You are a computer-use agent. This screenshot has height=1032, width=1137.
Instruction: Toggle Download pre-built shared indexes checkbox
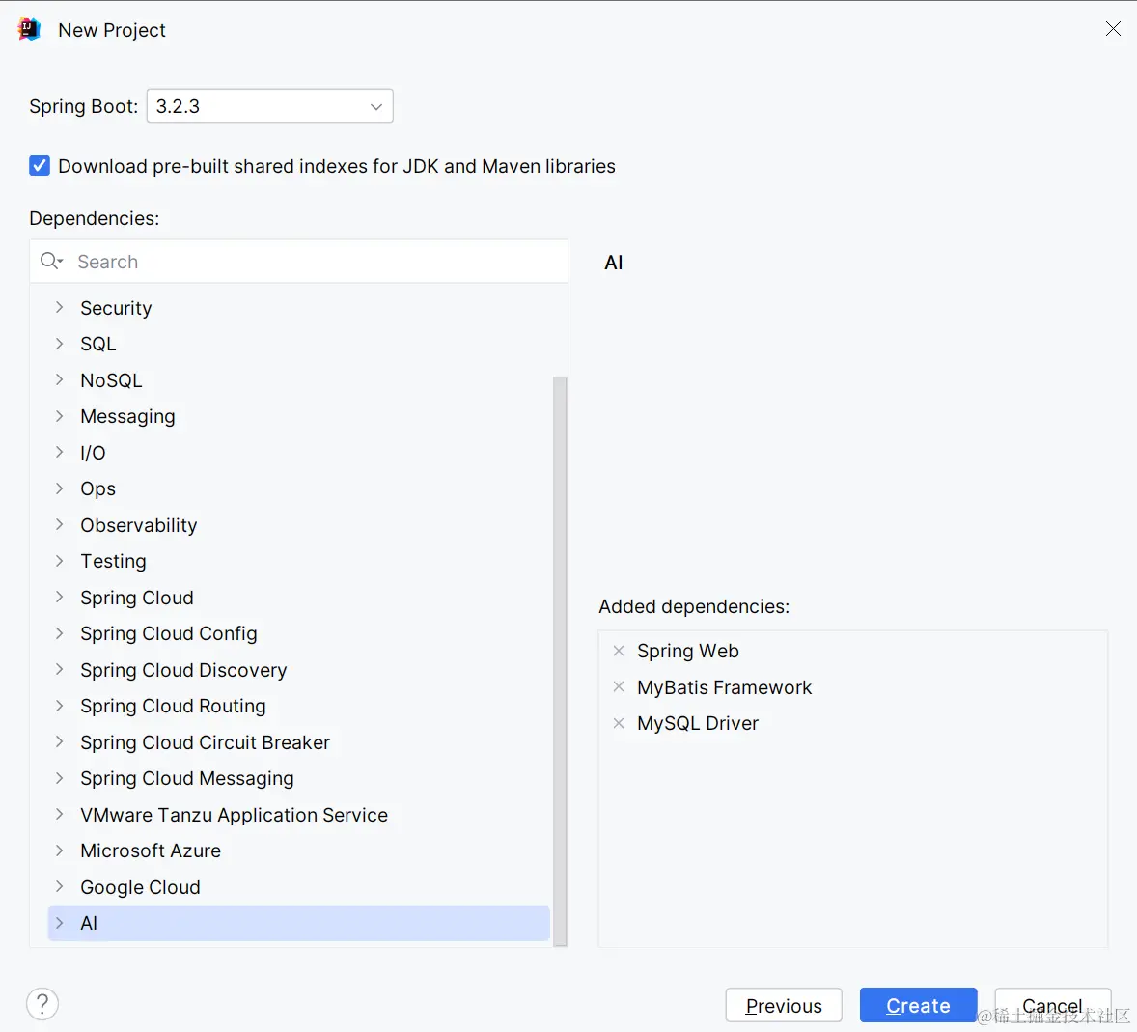[40, 166]
